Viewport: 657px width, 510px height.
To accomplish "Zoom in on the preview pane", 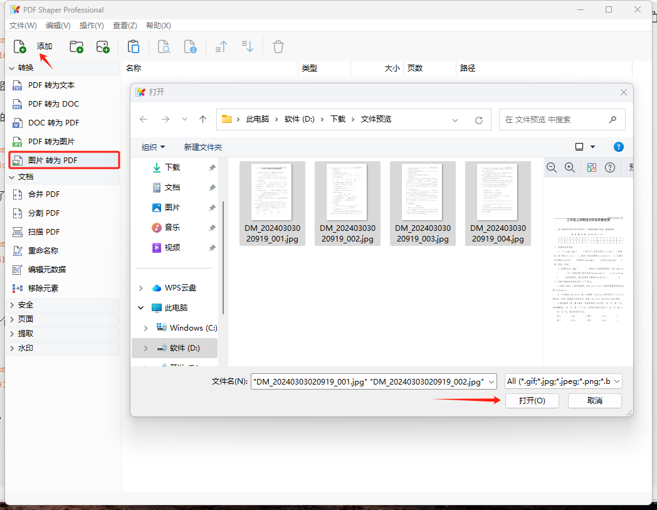I will click(x=570, y=167).
